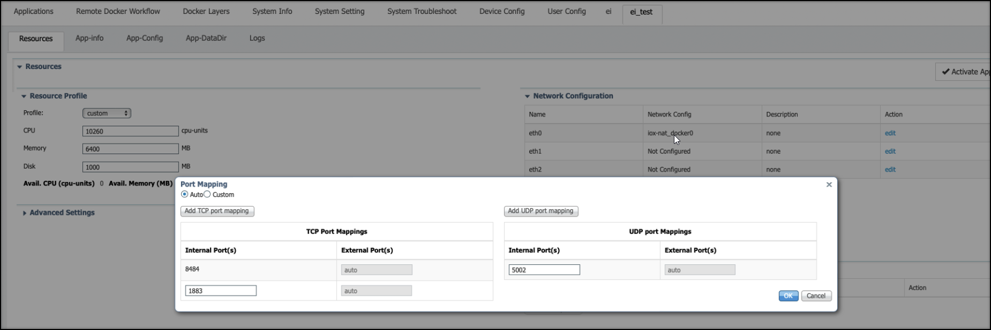Expand the Advanced Settings section
This screenshot has height=330, width=991.
click(24, 213)
